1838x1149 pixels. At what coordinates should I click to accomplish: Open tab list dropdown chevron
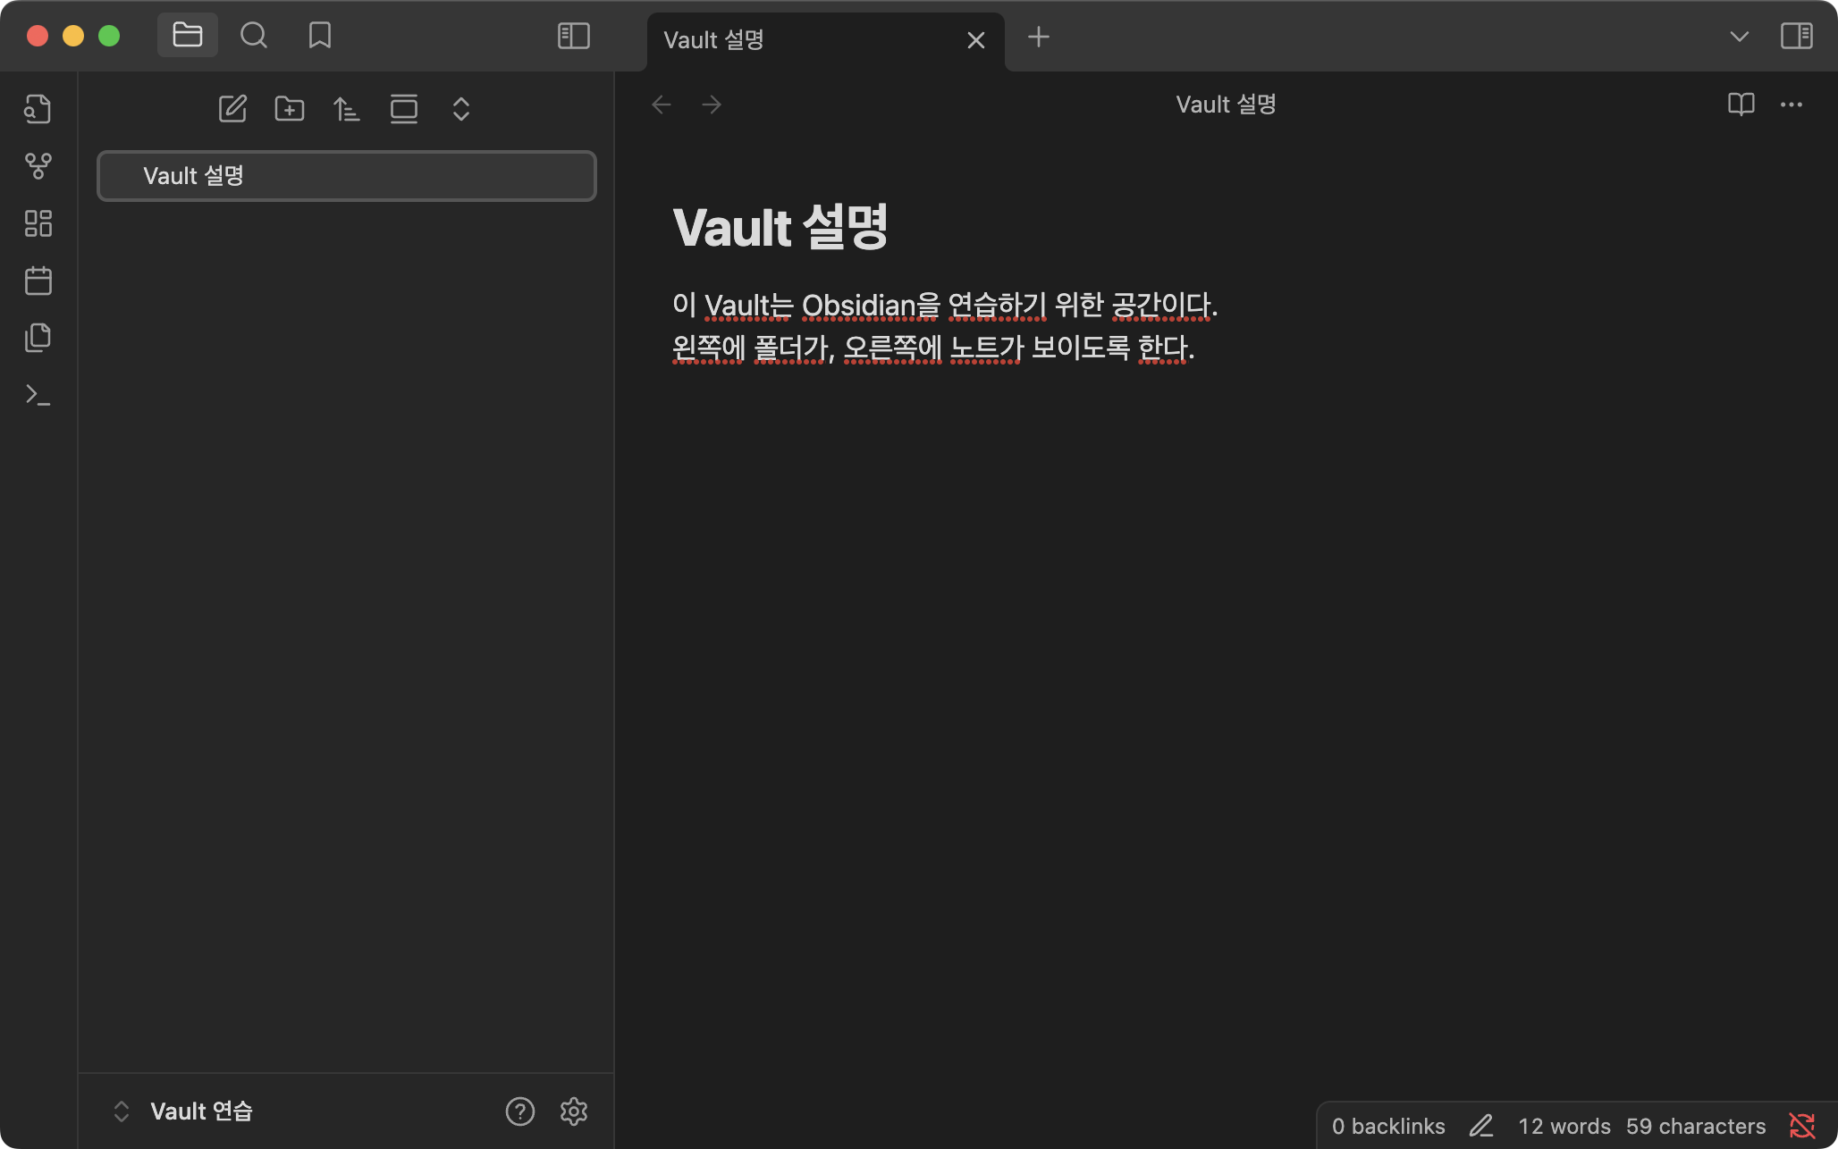click(1739, 37)
